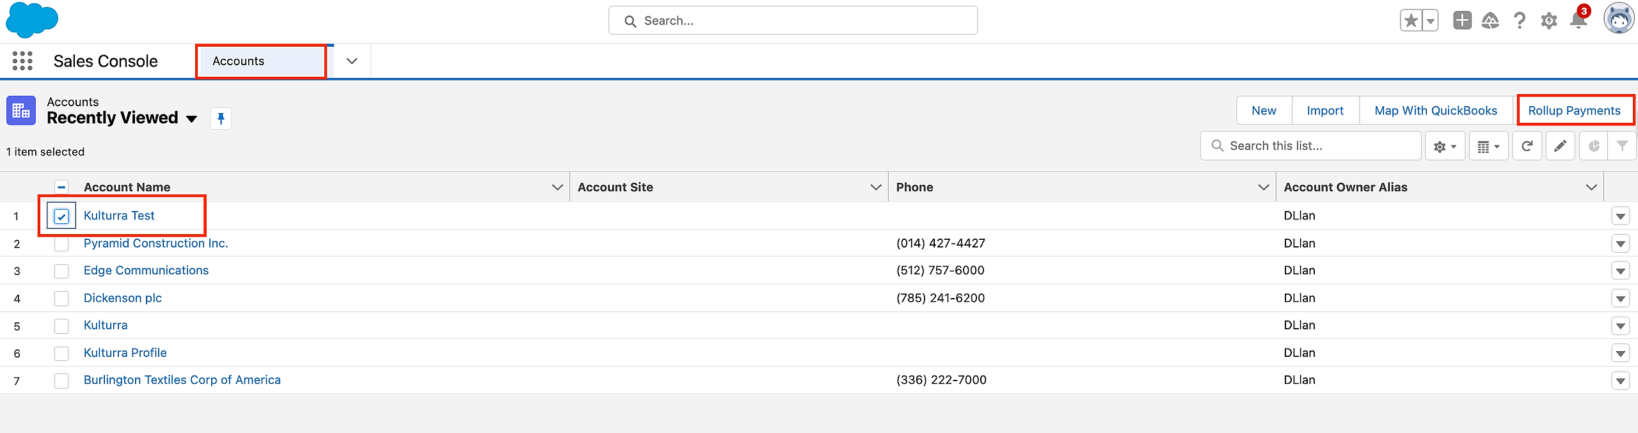Open the list view controls gear dropdown
Viewport: 1638px width, 433px height.
(x=1445, y=146)
